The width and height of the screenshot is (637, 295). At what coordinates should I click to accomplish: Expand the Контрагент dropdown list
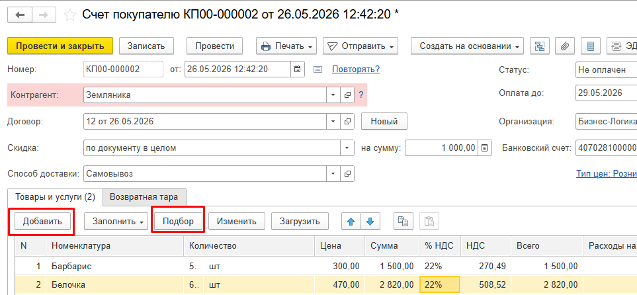click(x=333, y=95)
